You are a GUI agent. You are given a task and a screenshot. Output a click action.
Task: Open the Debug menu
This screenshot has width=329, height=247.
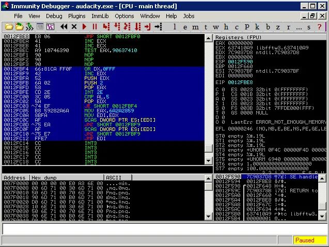(54, 16)
